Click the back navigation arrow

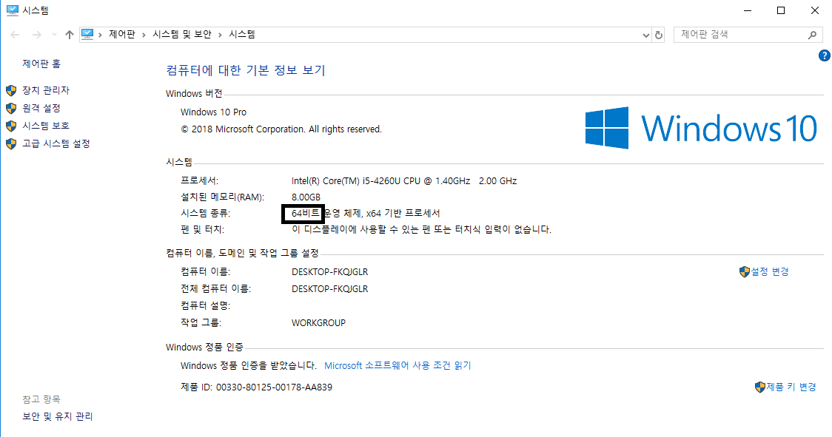[x=15, y=35]
